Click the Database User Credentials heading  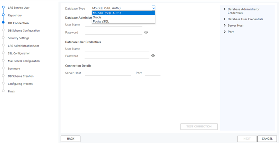coord(83,42)
